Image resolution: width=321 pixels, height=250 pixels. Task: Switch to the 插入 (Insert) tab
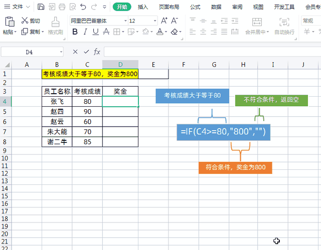pos(143,7)
